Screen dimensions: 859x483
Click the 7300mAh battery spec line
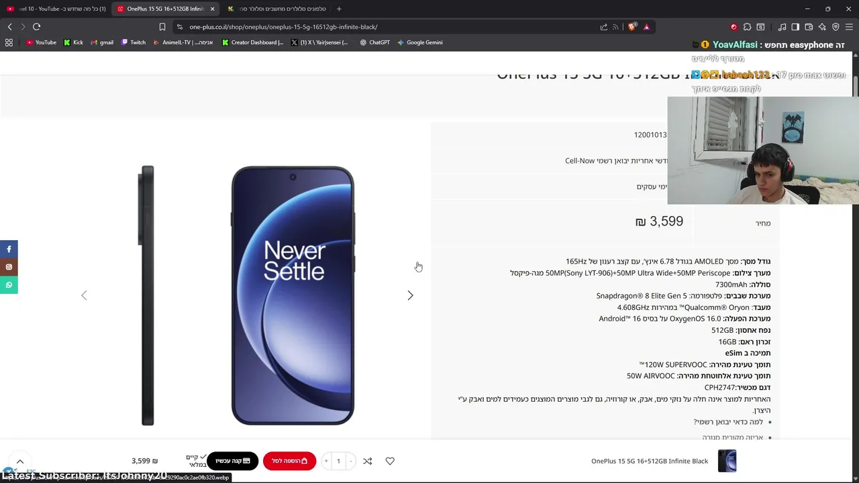point(743,284)
